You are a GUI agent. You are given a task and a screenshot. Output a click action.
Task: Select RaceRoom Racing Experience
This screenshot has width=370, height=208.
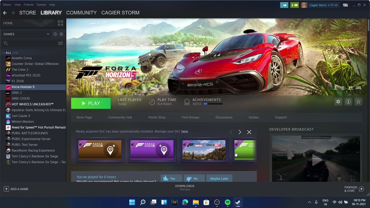pyautogui.click(x=33, y=151)
